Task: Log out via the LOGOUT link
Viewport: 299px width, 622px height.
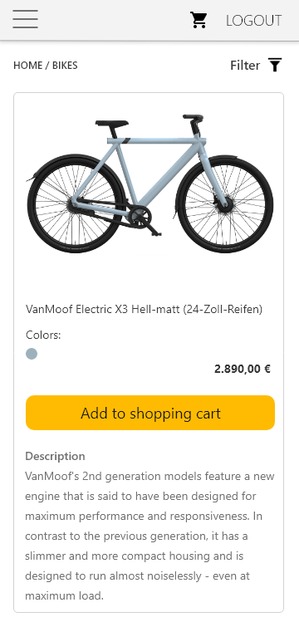Action: (x=254, y=20)
